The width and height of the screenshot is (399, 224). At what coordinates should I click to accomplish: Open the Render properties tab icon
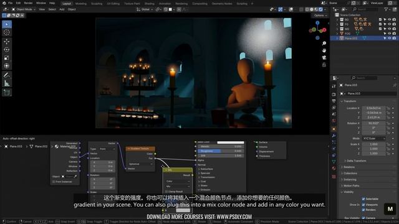click(x=334, y=95)
